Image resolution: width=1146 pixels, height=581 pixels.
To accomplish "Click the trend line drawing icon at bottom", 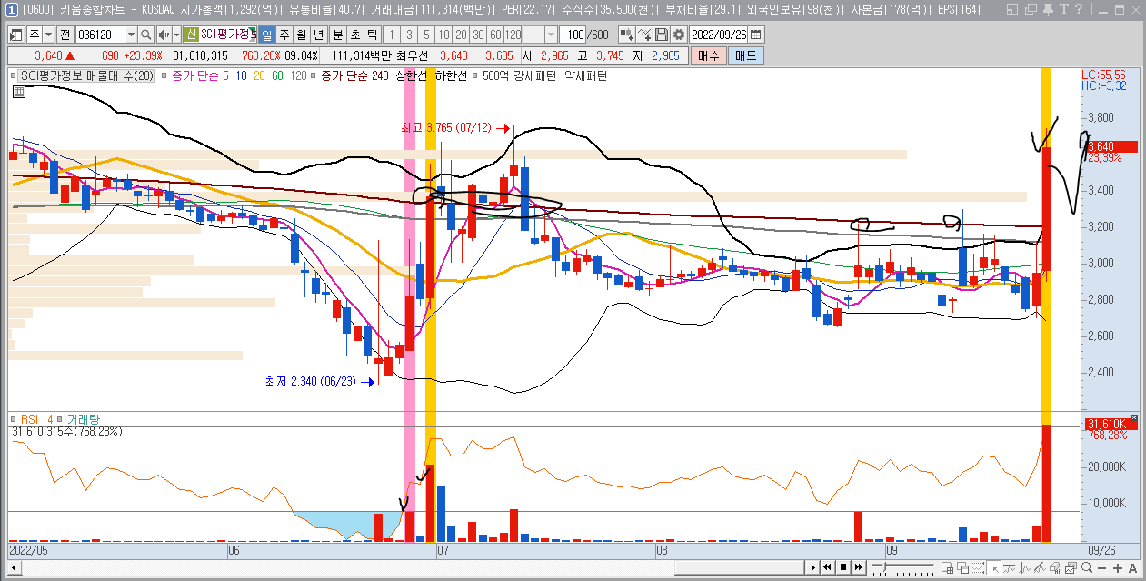I will [x=1040, y=568].
